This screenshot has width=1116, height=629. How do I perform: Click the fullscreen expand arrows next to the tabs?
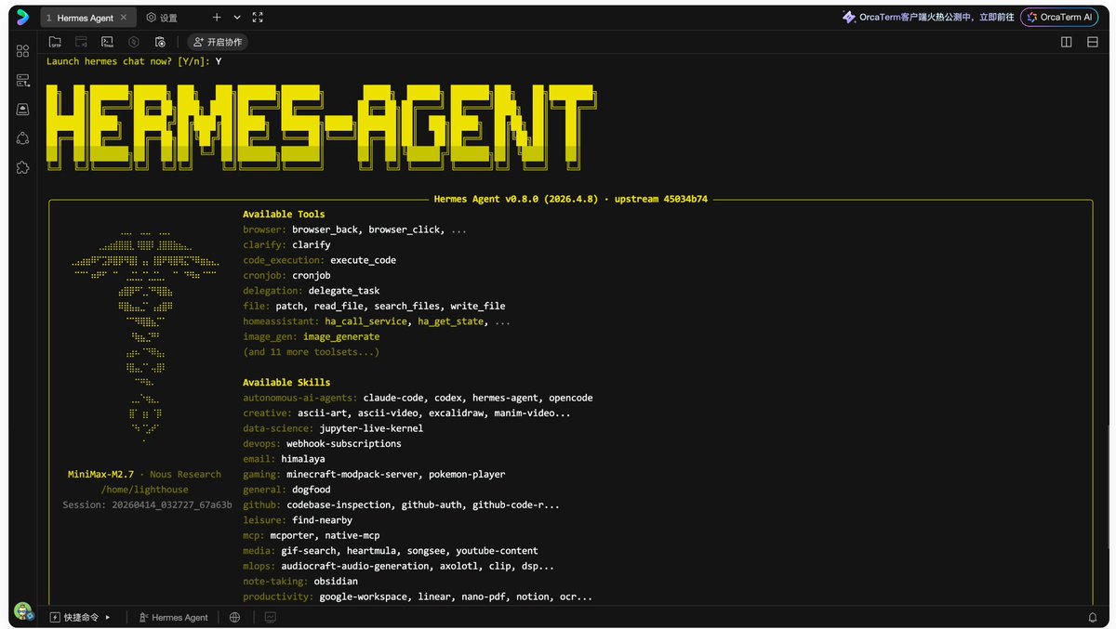[258, 17]
